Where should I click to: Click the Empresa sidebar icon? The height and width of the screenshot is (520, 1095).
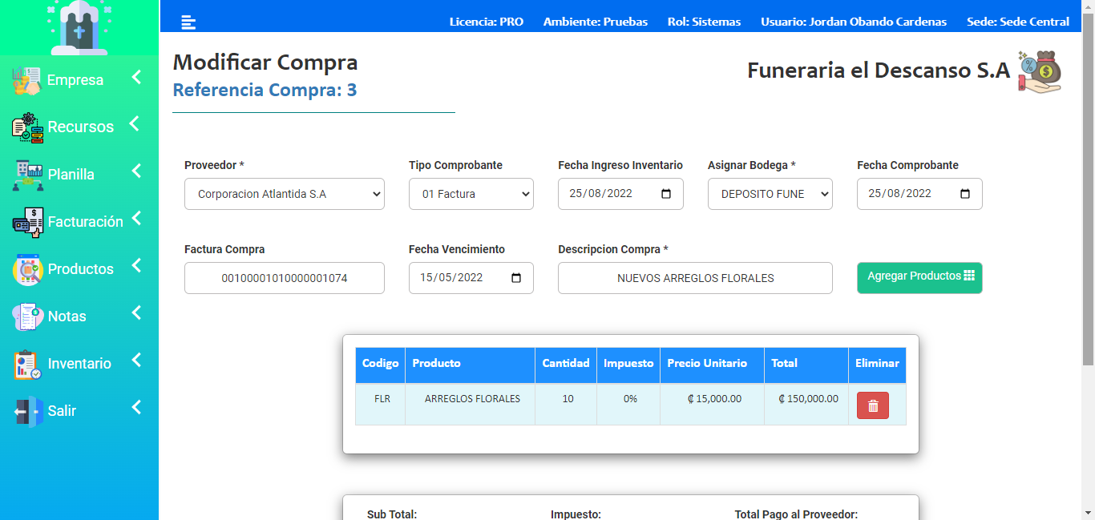click(26, 81)
